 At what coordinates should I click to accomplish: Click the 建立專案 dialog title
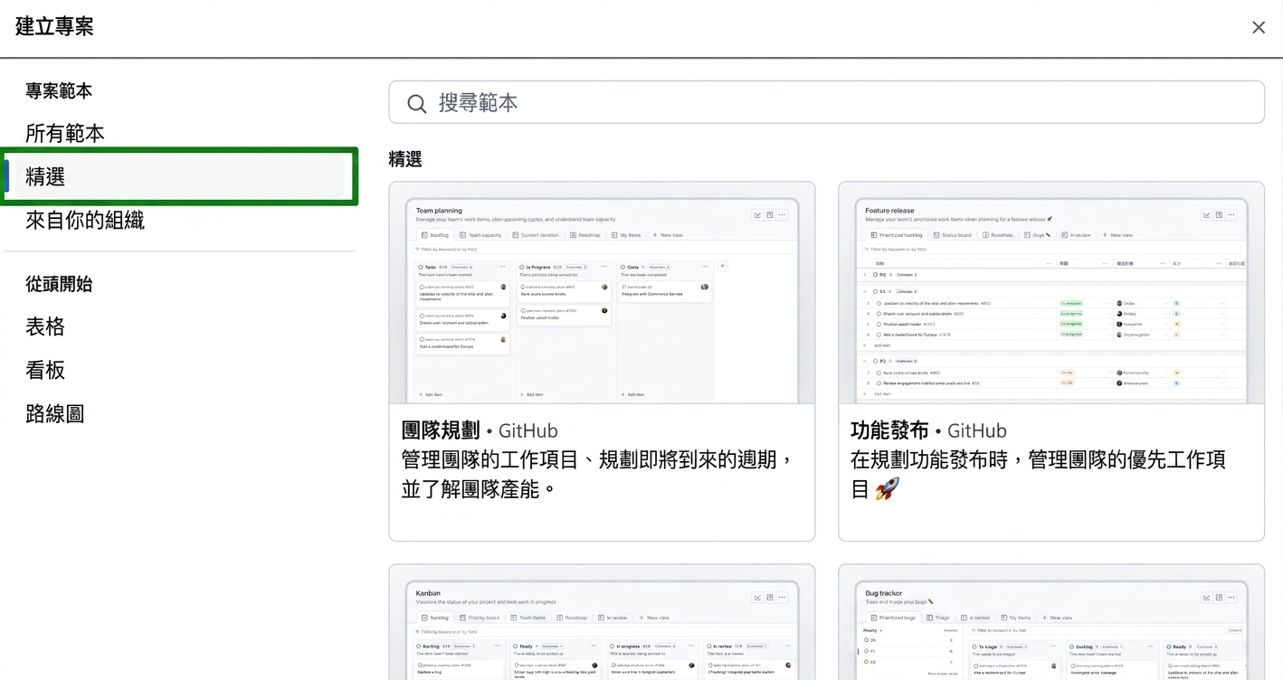click(54, 26)
